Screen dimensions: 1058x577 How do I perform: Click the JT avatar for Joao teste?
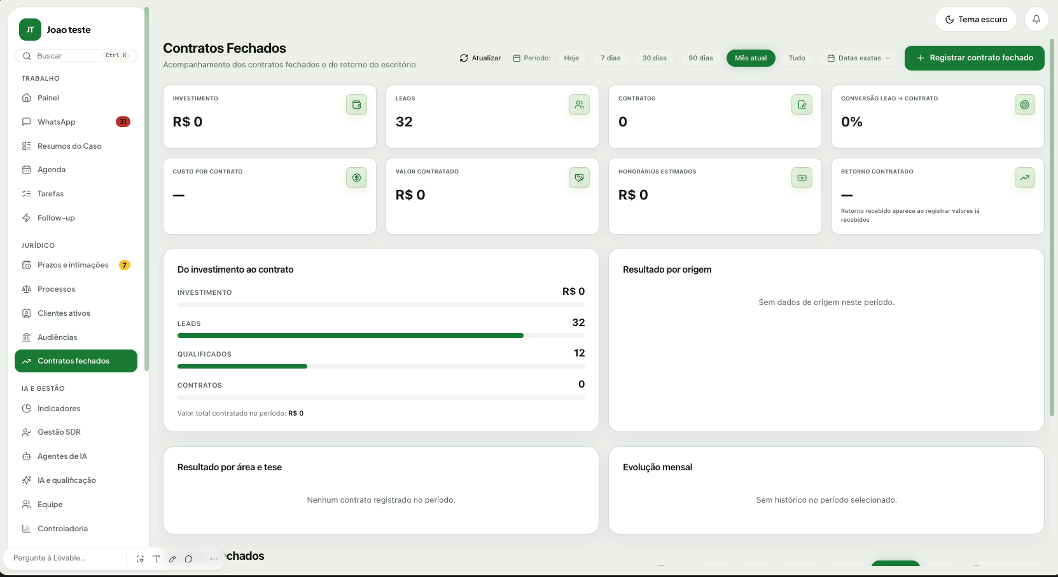point(30,30)
